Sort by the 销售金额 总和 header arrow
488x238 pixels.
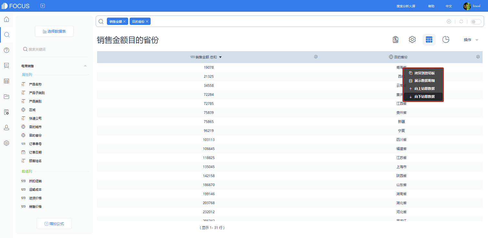point(220,57)
